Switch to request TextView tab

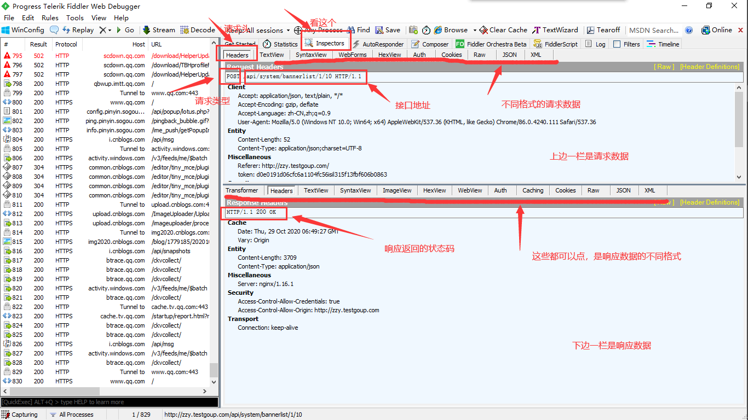tap(272, 55)
